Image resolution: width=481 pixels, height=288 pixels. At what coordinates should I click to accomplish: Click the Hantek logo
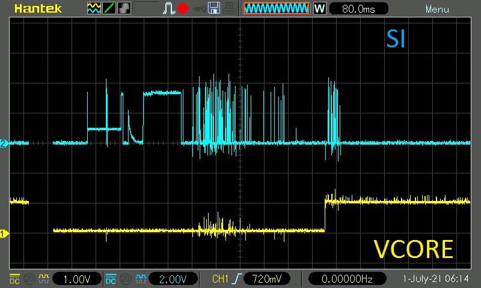tap(38, 8)
